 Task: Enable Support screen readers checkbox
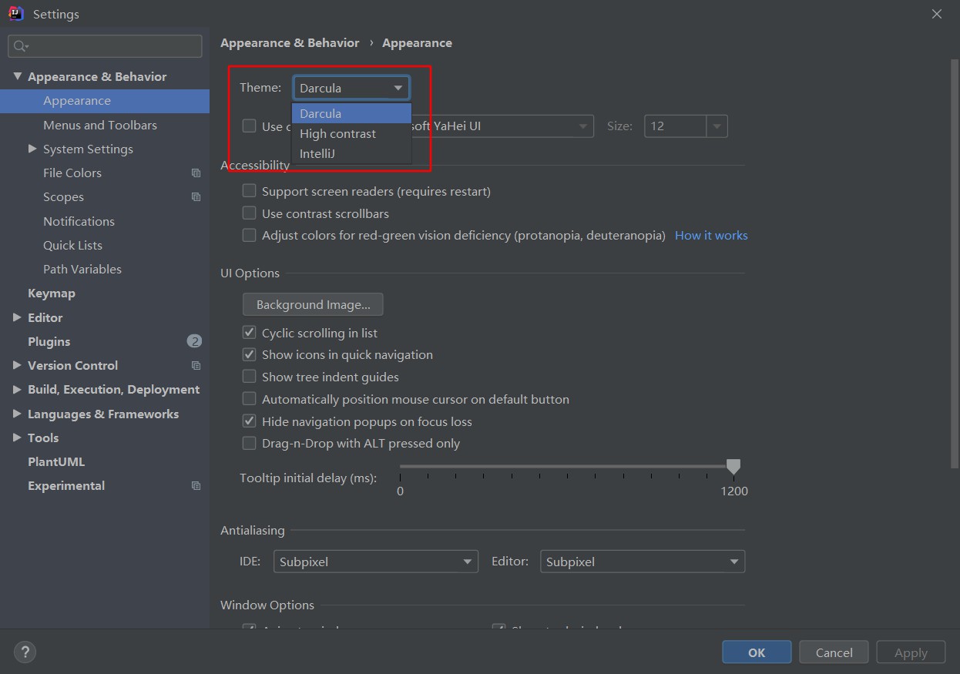click(x=250, y=191)
